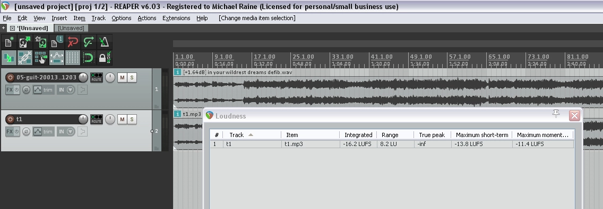Click the Open Project icon
The height and width of the screenshot is (209, 603).
coord(25,42)
